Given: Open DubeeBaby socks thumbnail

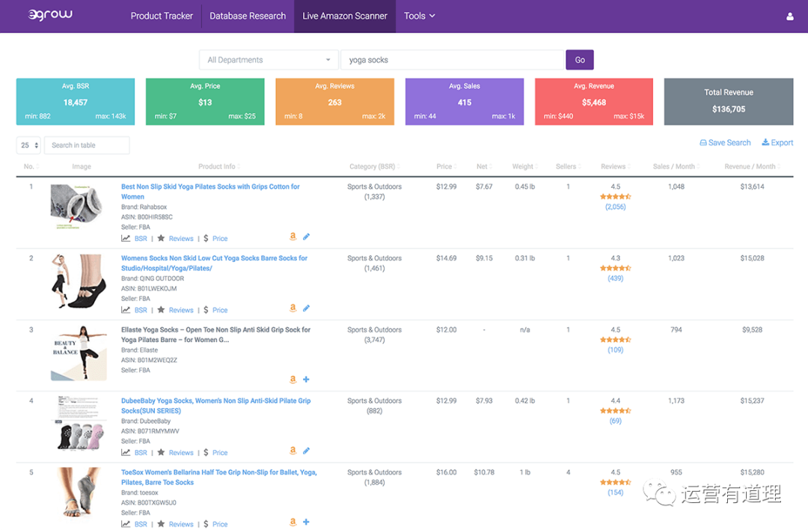Looking at the screenshot, I should click(79, 423).
